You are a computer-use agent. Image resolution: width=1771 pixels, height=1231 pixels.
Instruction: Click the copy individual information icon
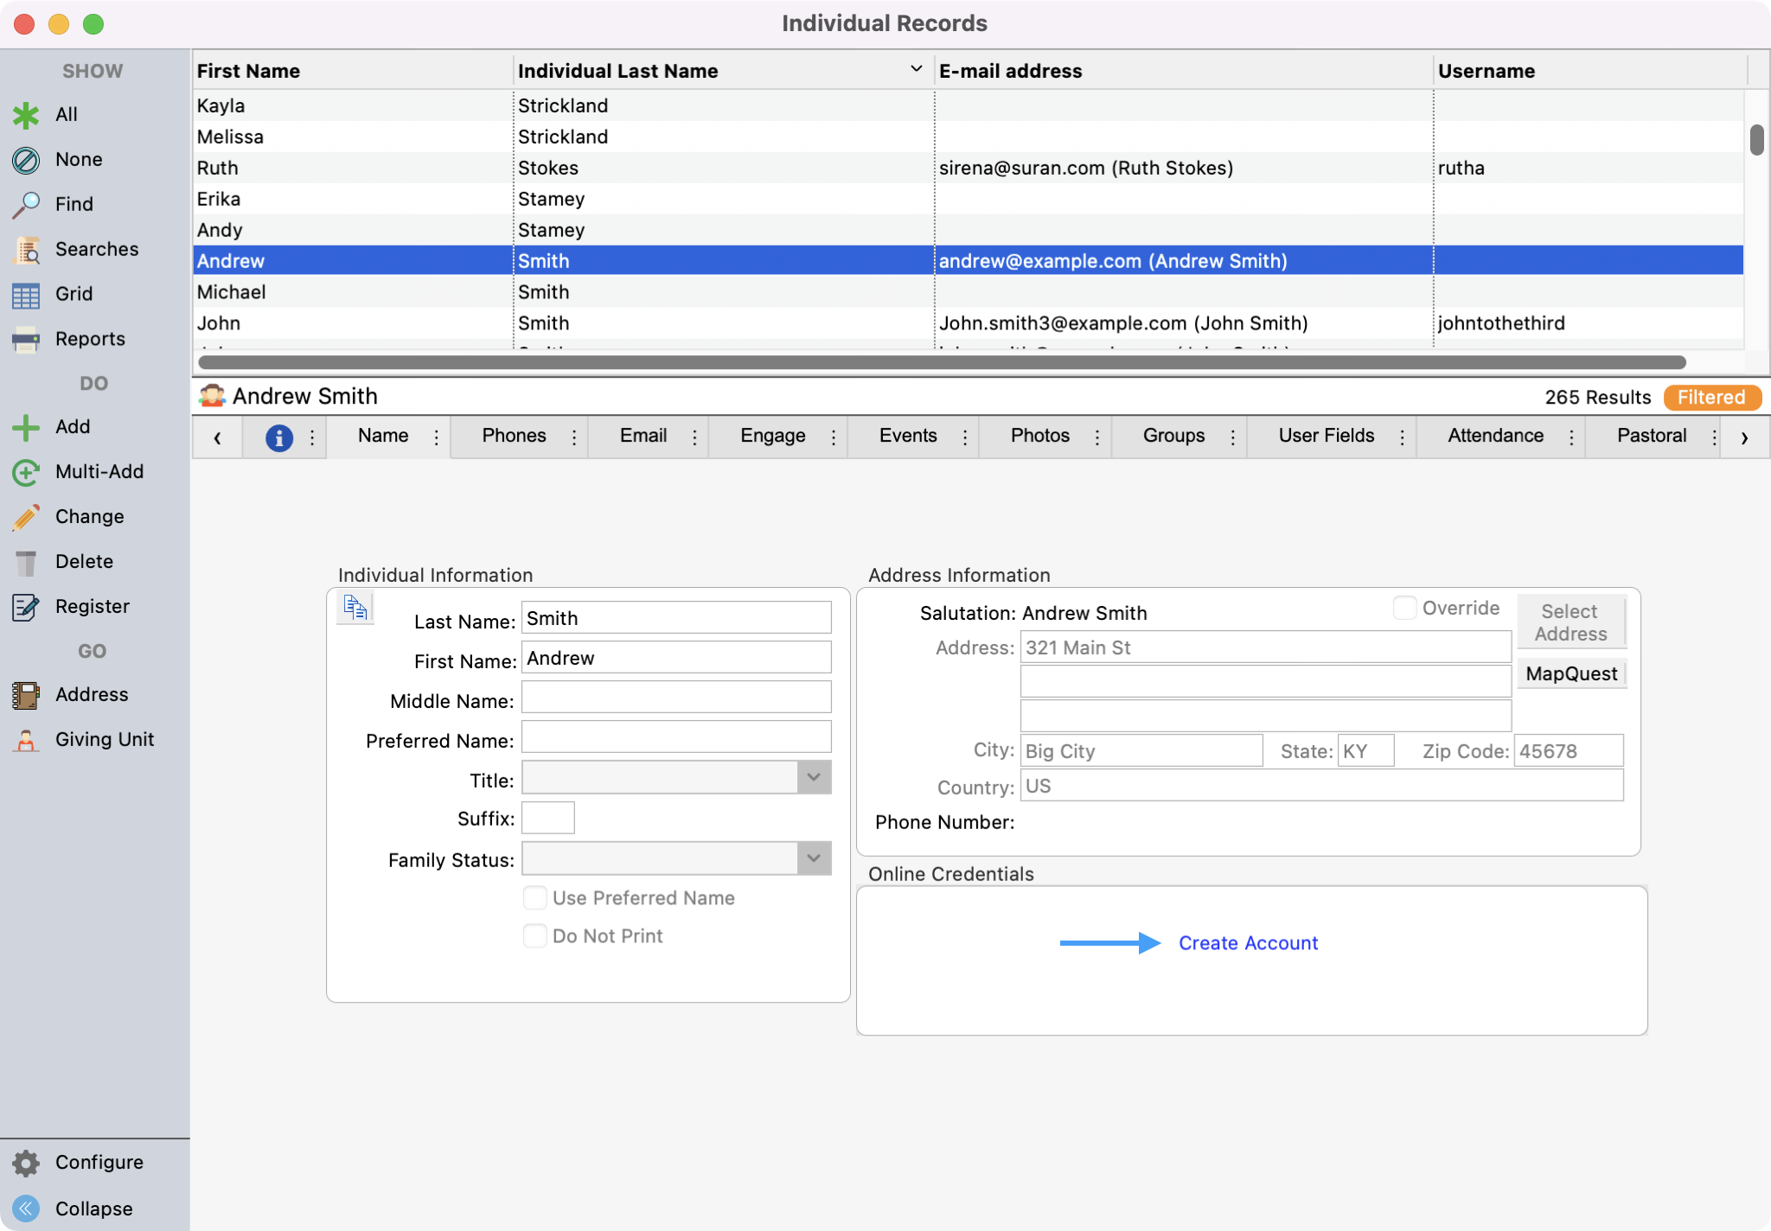(x=354, y=608)
